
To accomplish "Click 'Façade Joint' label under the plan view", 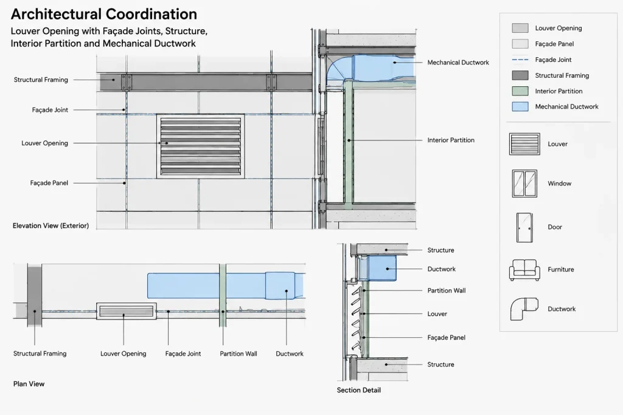I will click(x=183, y=354).
